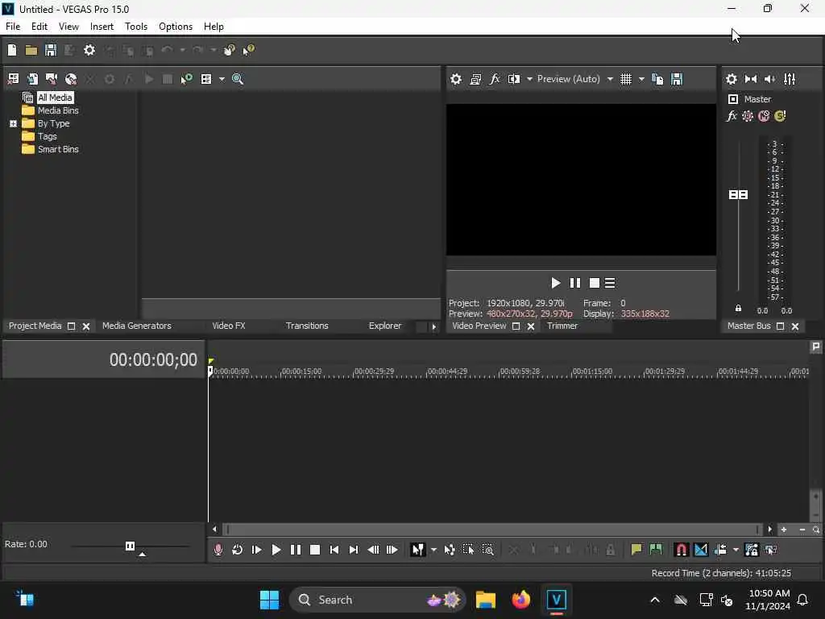The height and width of the screenshot is (619, 825).
Task: Toggle Master Mute button
Action: pos(764,116)
